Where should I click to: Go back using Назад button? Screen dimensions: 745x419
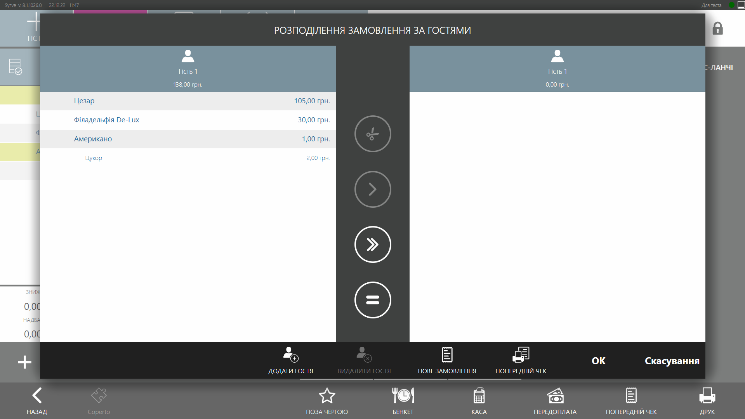[x=37, y=401]
